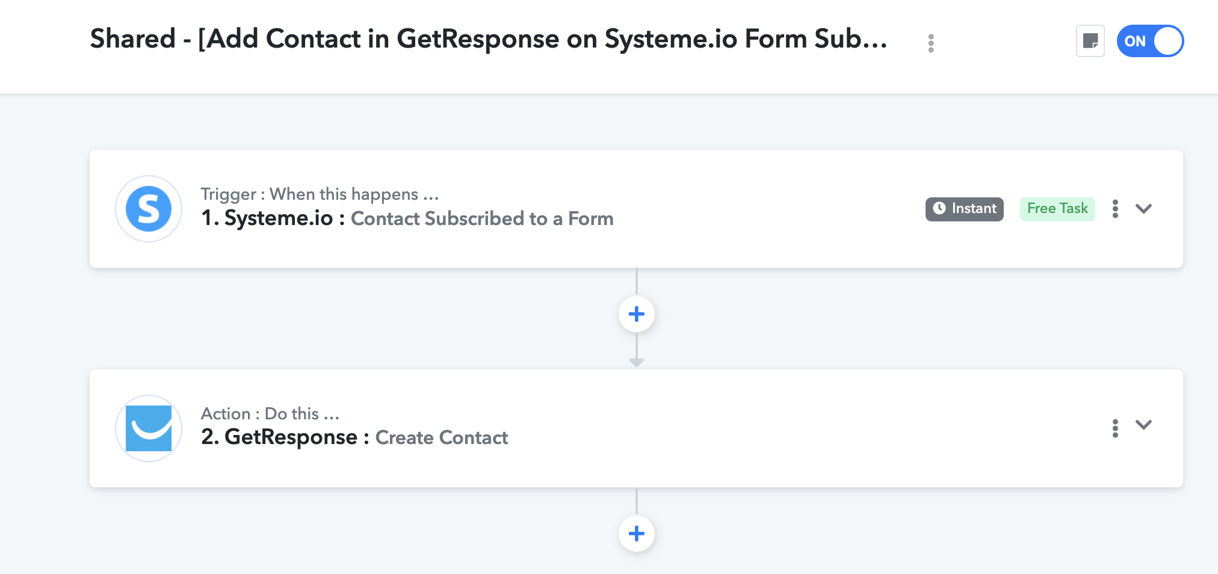Add new step after GetResponse action
1218x574 pixels.
coord(636,534)
